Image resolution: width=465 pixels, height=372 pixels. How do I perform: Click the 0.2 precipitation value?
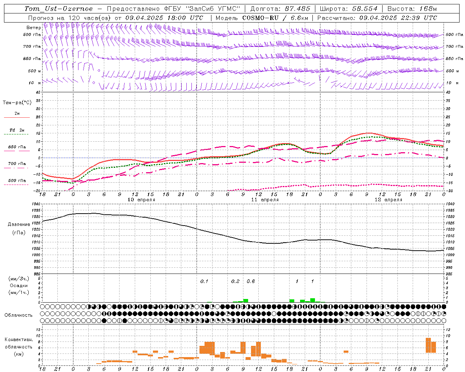click(235, 282)
